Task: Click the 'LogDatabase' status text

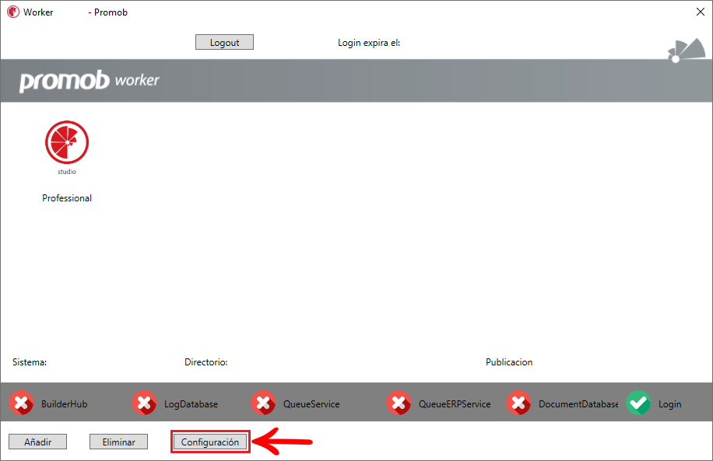Action: point(191,404)
